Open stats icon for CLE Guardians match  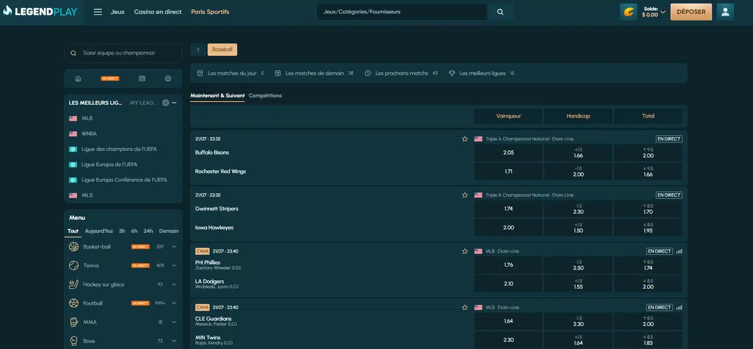point(679,308)
